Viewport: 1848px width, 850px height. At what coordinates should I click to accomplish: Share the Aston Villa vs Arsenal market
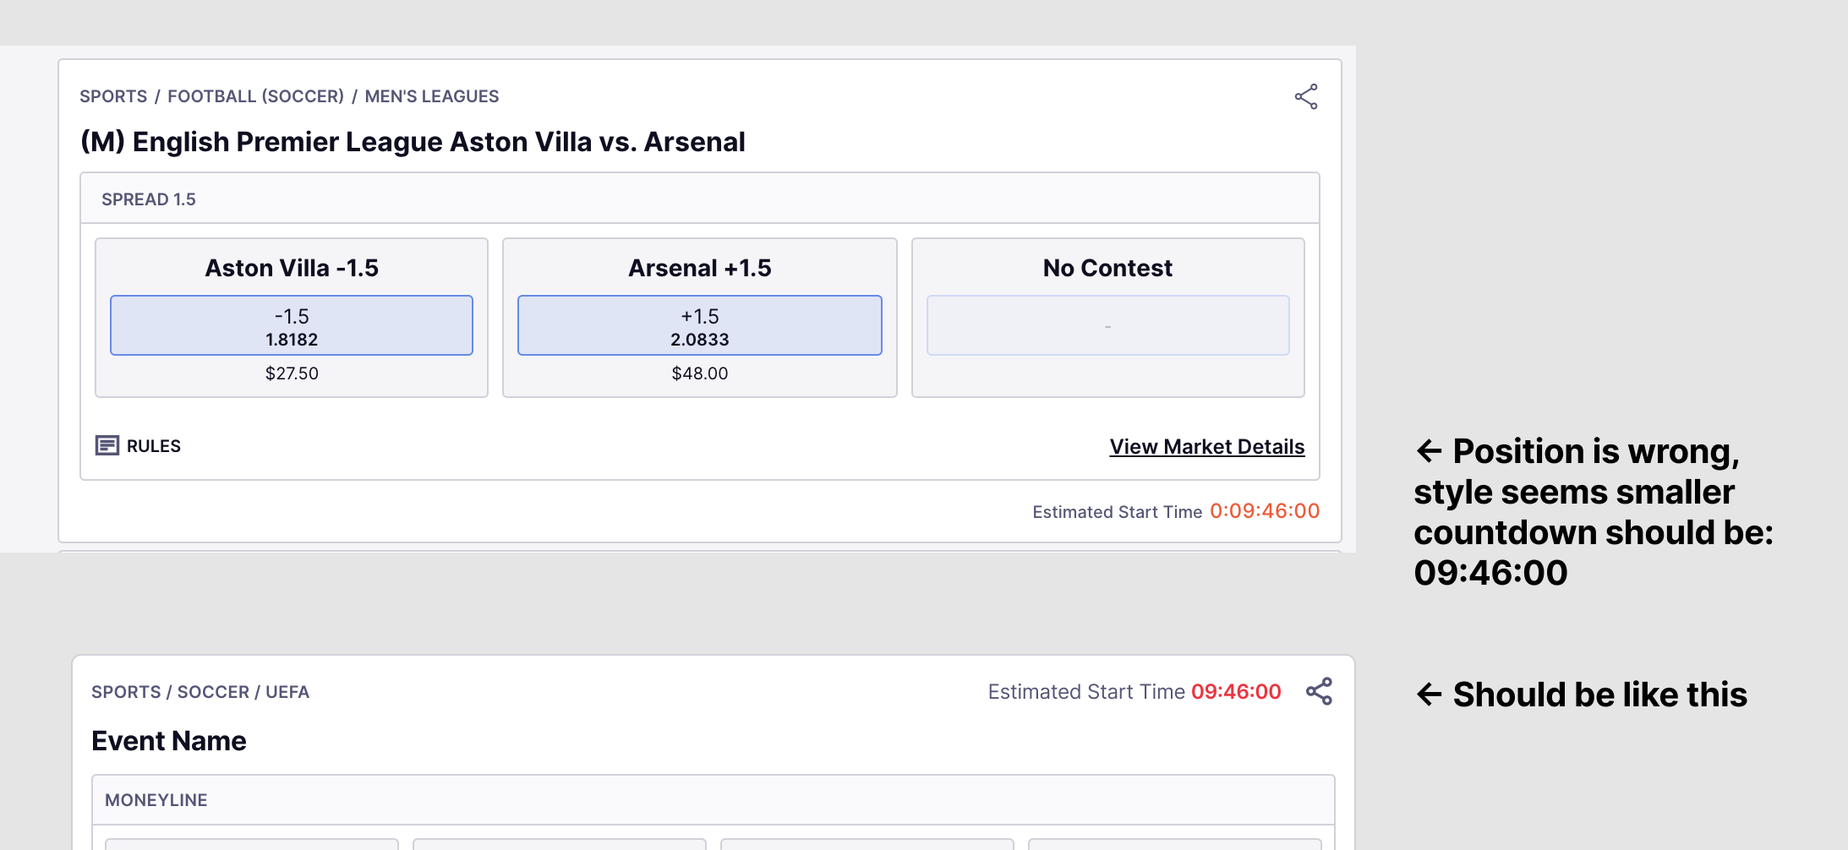coord(1307,98)
